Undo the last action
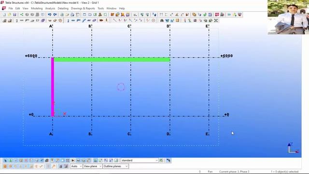This screenshot has width=309, height=174. coord(49,14)
